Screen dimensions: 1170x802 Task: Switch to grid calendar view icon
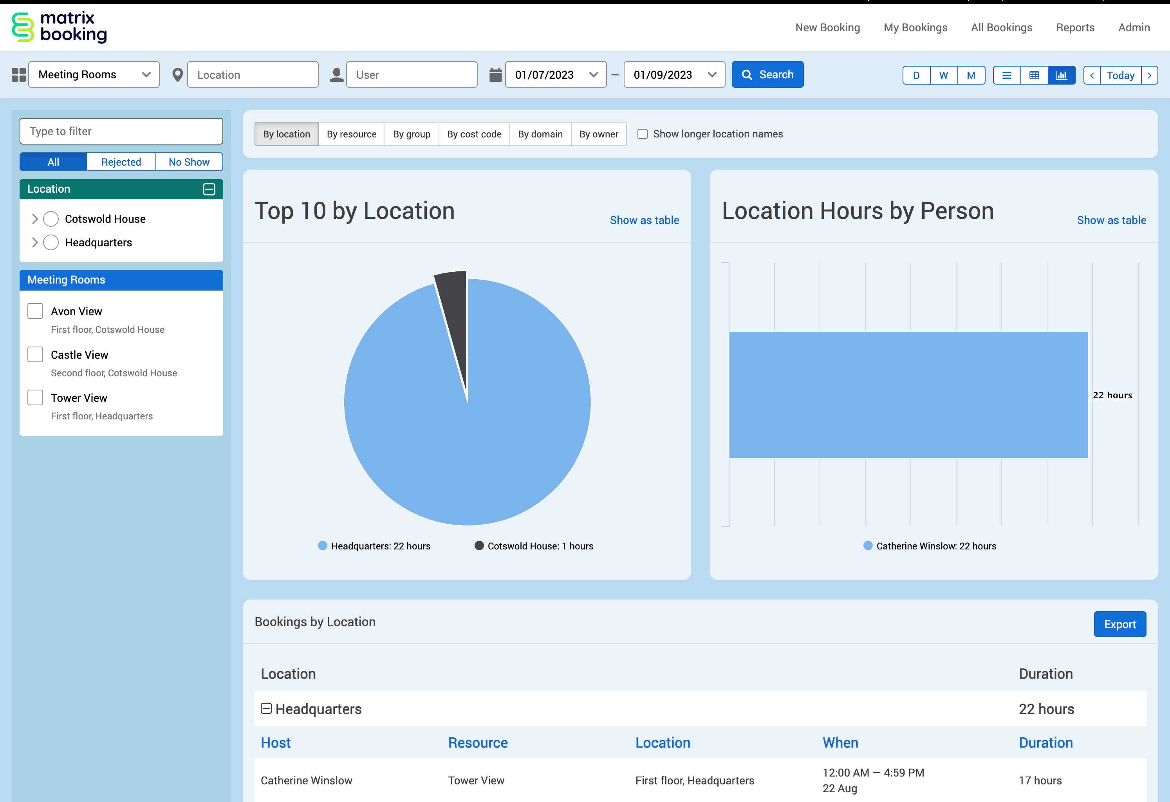coord(1034,76)
